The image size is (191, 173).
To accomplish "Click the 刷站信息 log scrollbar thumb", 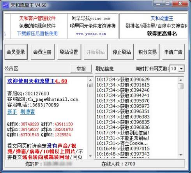I will point(180,86).
